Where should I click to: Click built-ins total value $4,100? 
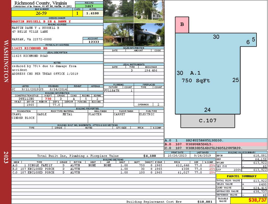pos(150,156)
